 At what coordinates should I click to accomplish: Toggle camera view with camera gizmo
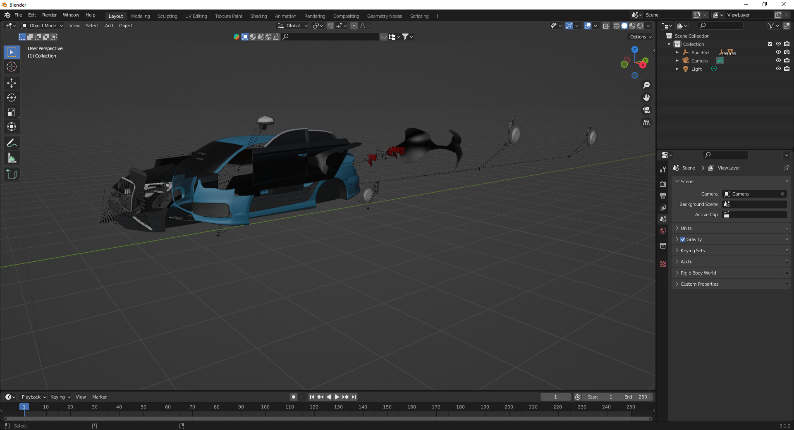646,110
